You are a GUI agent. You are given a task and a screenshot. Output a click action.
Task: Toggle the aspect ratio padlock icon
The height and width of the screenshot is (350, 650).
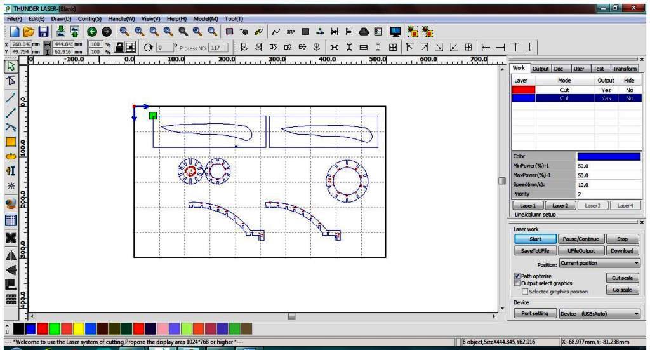pos(119,47)
